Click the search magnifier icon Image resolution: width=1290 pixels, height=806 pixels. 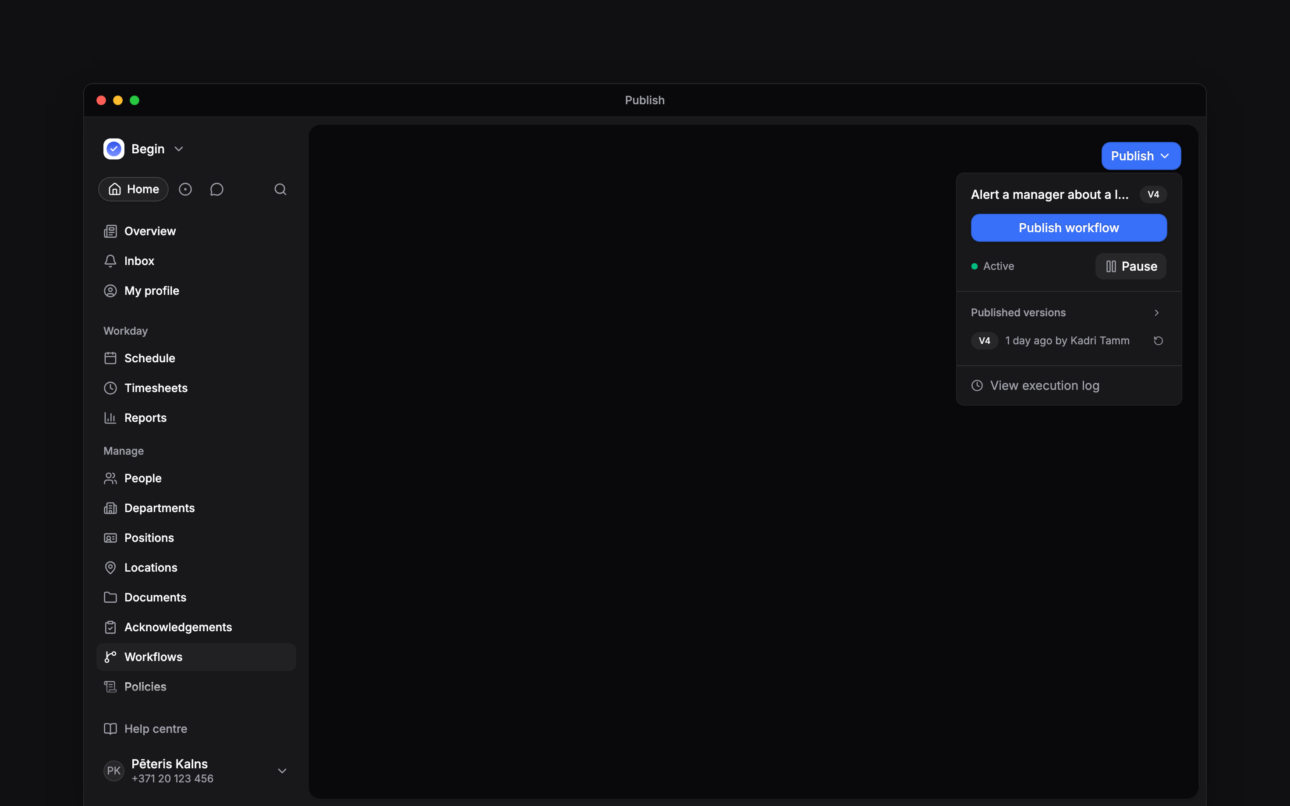click(x=280, y=189)
